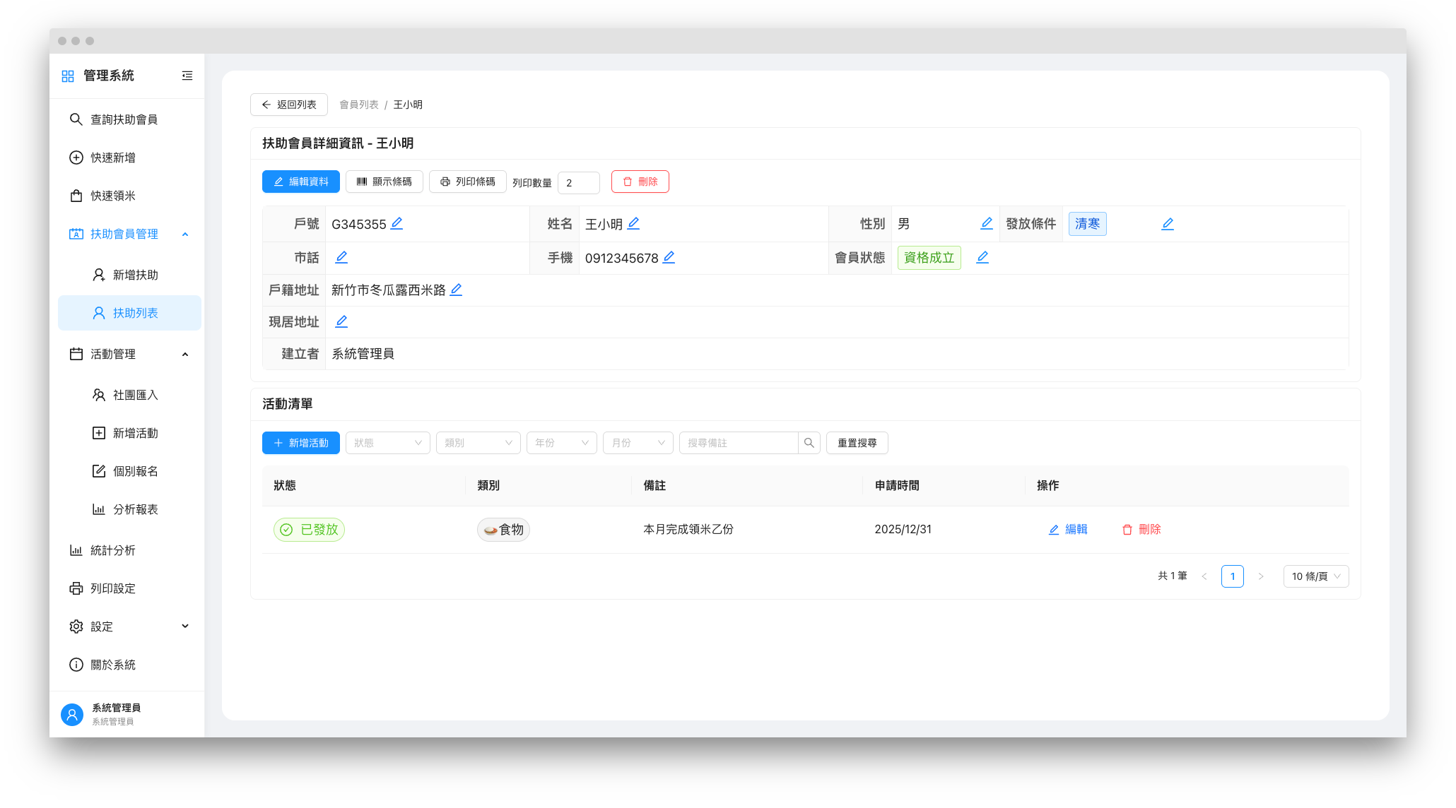Open the 類別 filter dropdown
Screen dimensions: 1456x808
click(x=478, y=443)
